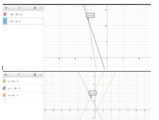Collapse the bottom expression list with double chevron
The width and height of the screenshot is (159, 120).
point(41,75)
